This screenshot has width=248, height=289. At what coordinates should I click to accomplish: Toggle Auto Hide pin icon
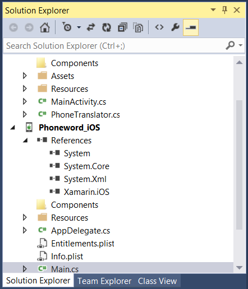(x=224, y=10)
